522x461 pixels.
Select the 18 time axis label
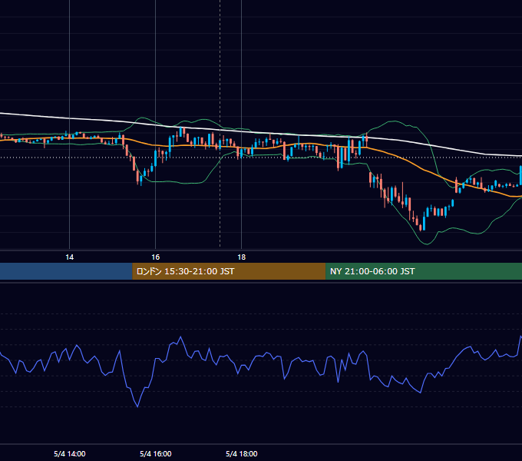pos(241,257)
